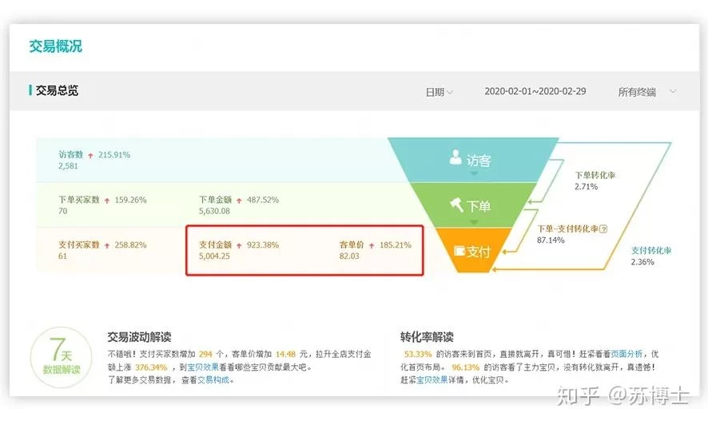Viewport: 708px width, 425px height.
Task: Click the hammer icon in 下单 funnel
Action: [456, 205]
